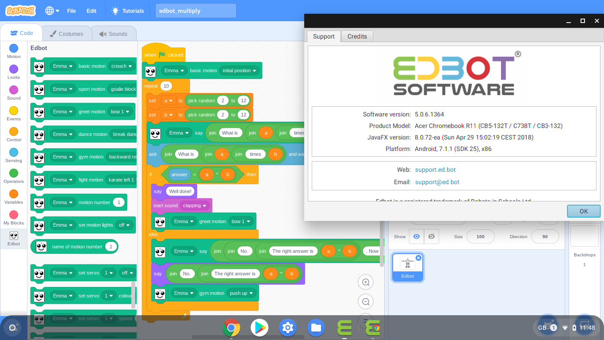Select the stage Backdrops thumbnail

(x=584, y=236)
